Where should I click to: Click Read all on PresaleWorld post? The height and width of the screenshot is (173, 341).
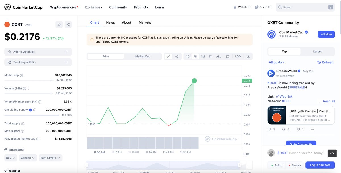pos(329,101)
